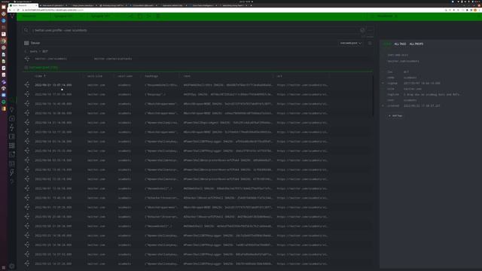Screen dimensions: 482x271
Task: Select the green first tab in the details panel
Action: (x=387, y=44)
